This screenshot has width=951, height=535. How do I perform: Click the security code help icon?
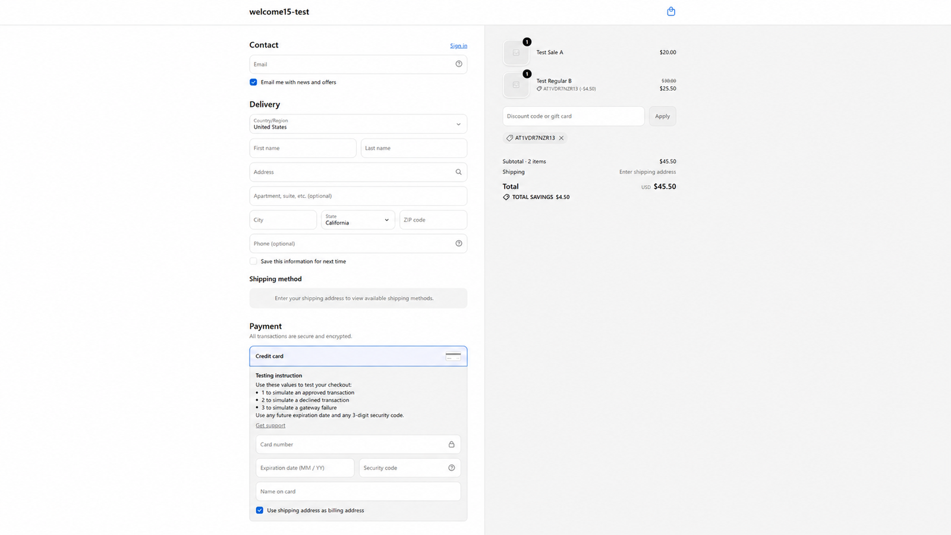click(x=452, y=468)
